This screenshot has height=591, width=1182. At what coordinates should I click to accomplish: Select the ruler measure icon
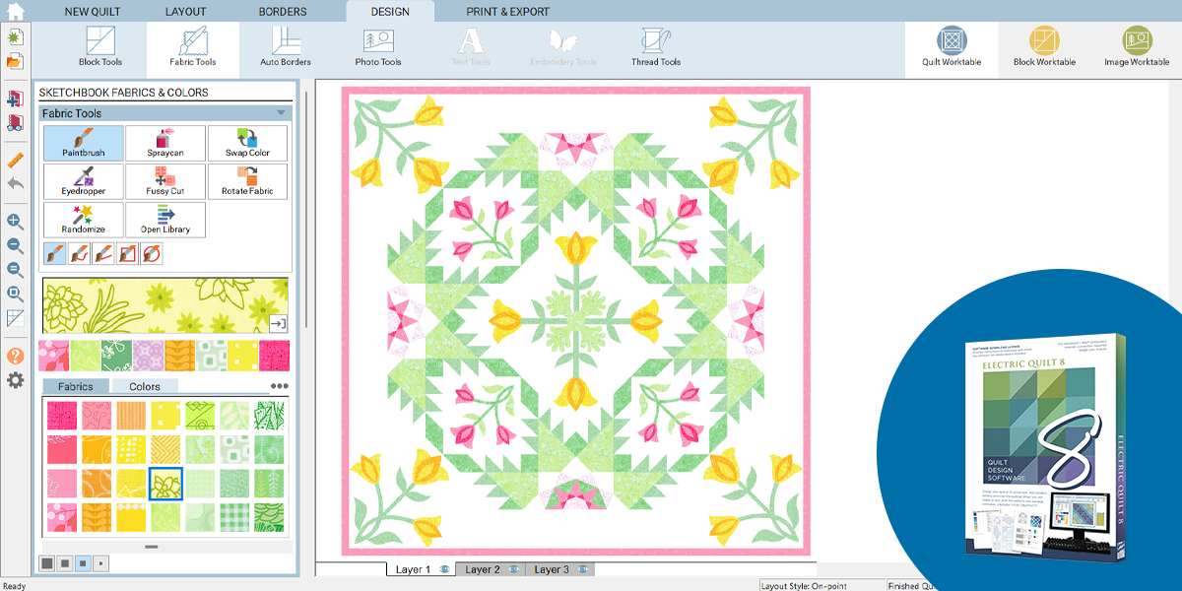[15, 160]
